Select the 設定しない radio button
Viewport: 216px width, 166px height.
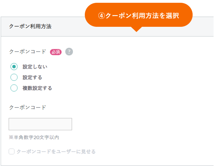point(14,67)
